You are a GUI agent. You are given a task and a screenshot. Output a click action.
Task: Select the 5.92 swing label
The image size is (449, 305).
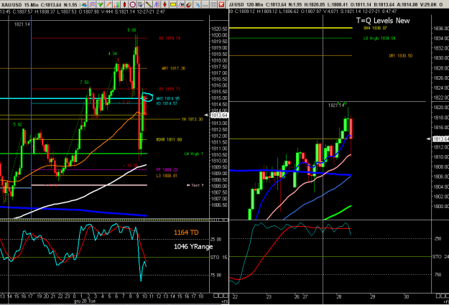[x=18, y=125]
